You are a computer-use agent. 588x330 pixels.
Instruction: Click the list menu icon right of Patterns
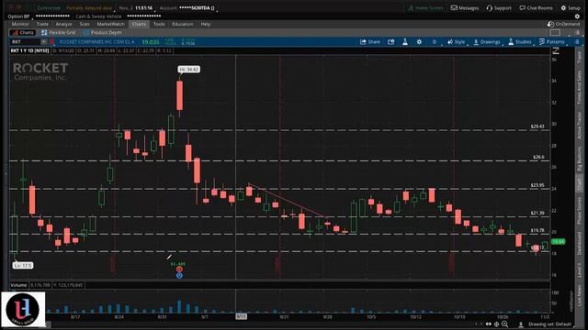577,42
